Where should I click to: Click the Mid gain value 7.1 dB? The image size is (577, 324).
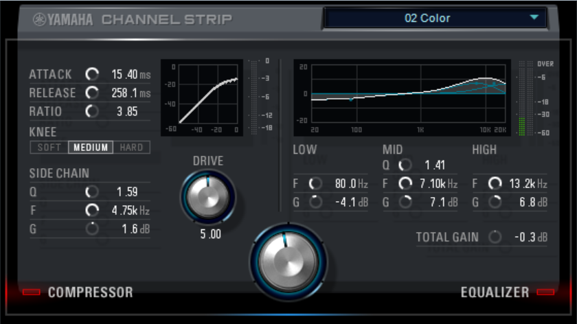[x=444, y=202]
